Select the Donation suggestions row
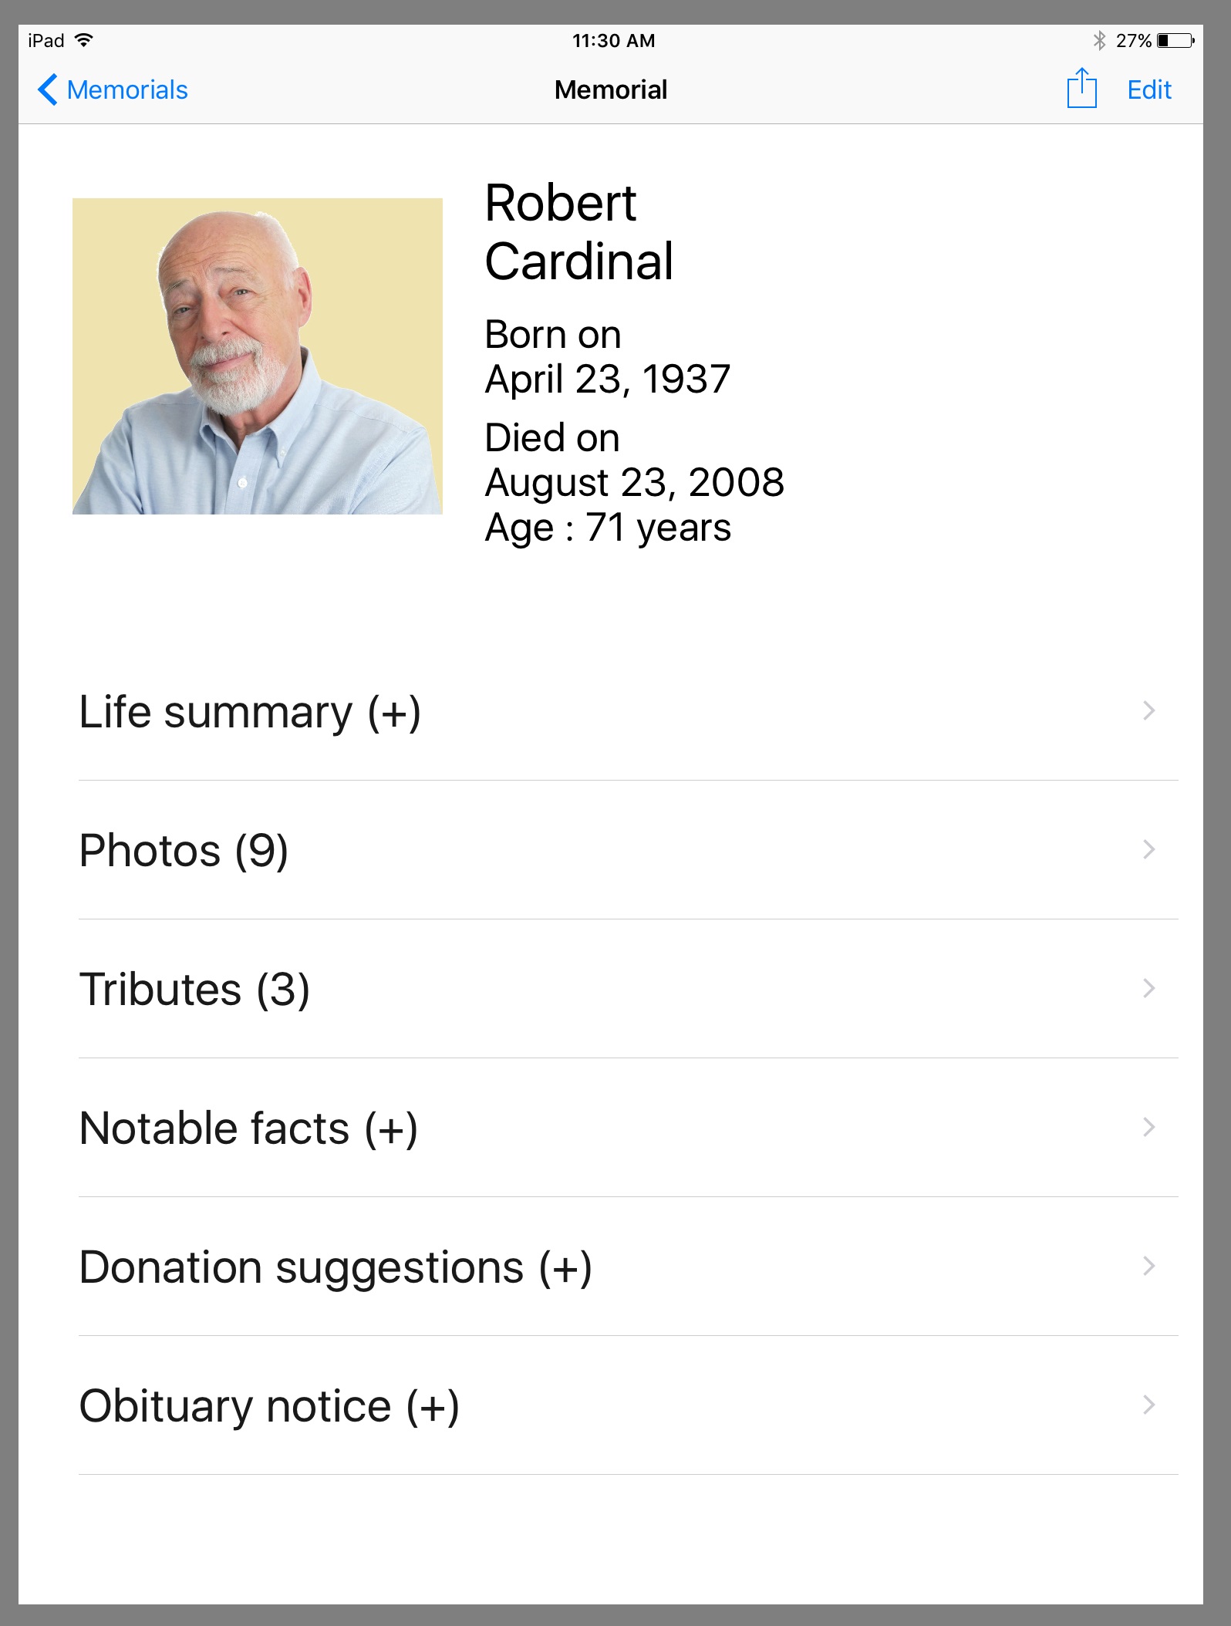The height and width of the screenshot is (1626, 1231). [336, 1267]
